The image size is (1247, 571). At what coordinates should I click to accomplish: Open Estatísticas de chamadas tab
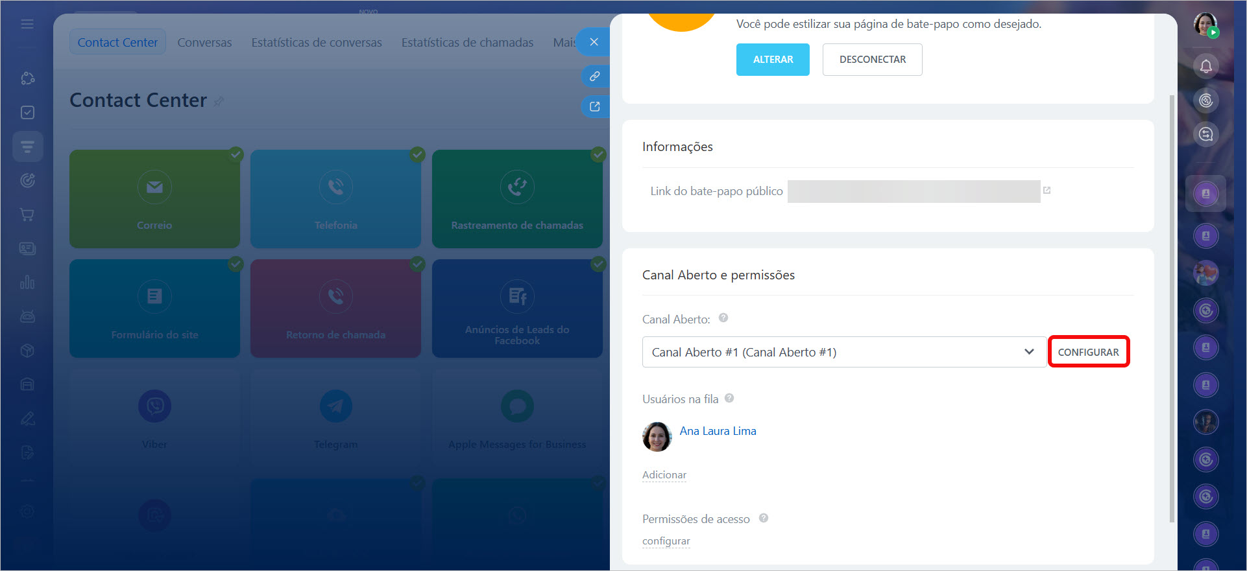[467, 43]
